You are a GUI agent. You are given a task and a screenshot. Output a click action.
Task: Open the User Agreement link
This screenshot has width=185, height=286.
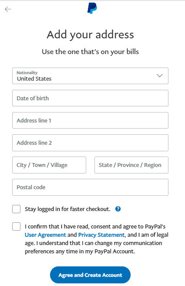[x=45, y=235]
